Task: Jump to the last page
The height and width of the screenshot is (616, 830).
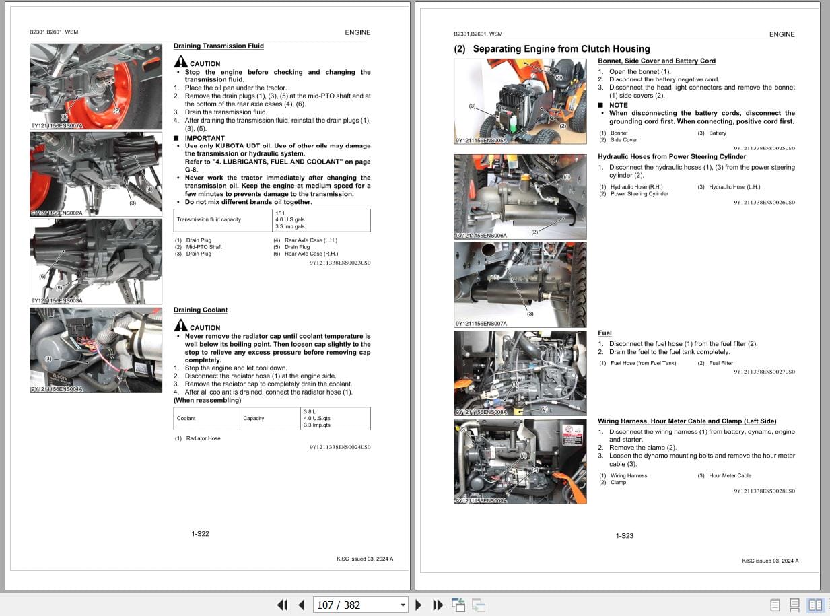Action: point(437,605)
